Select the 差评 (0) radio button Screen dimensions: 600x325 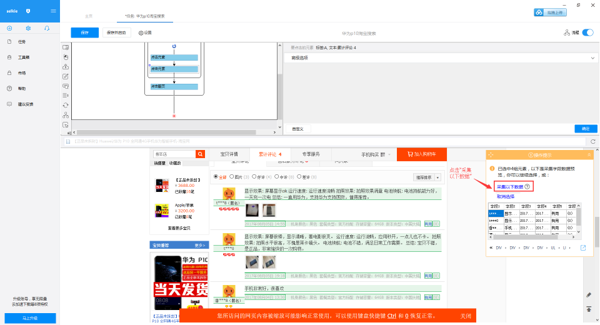(x=299, y=177)
